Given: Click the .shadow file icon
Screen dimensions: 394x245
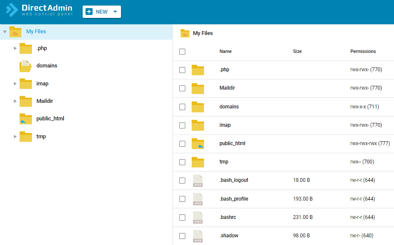Looking at the screenshot, I should click(x=198, y=236).
